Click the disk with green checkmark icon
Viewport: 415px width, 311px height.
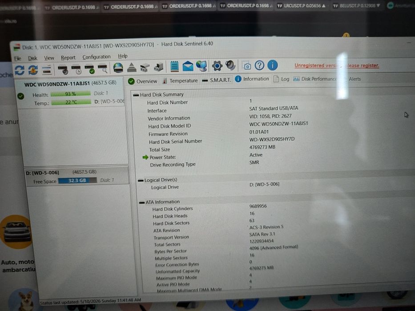(x=90, y=69)
